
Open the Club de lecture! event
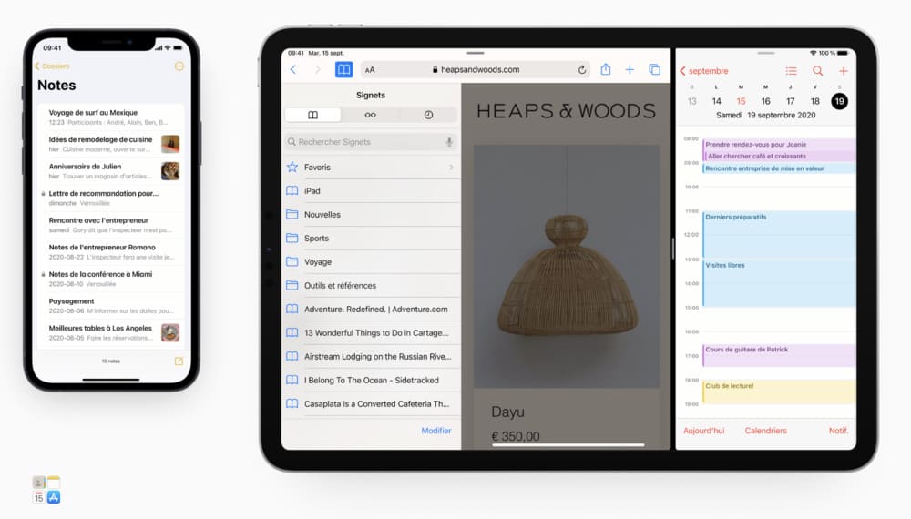pos(779,392)
